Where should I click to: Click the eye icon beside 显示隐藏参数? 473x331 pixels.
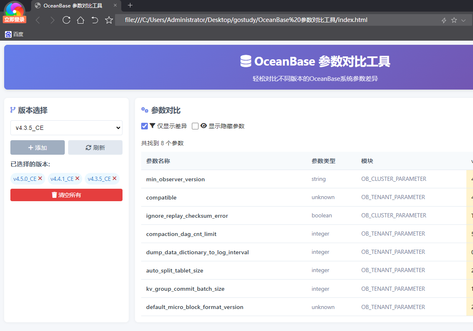pos(203,126)
